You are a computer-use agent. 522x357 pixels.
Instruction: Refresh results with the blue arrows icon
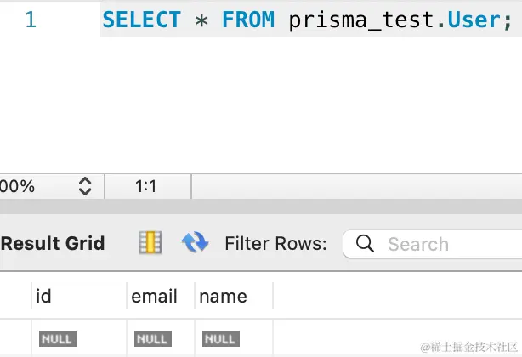coord(195,242)
